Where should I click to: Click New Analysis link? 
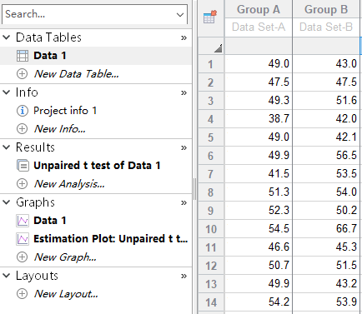click(69, 184)
